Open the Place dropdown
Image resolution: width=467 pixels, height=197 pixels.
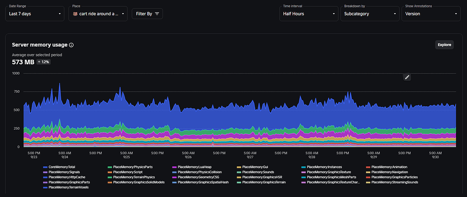(x=98, y=14)
